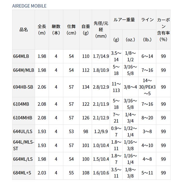
Task: Select the 664MLB model name cell
Action: [x=24, y=56]
